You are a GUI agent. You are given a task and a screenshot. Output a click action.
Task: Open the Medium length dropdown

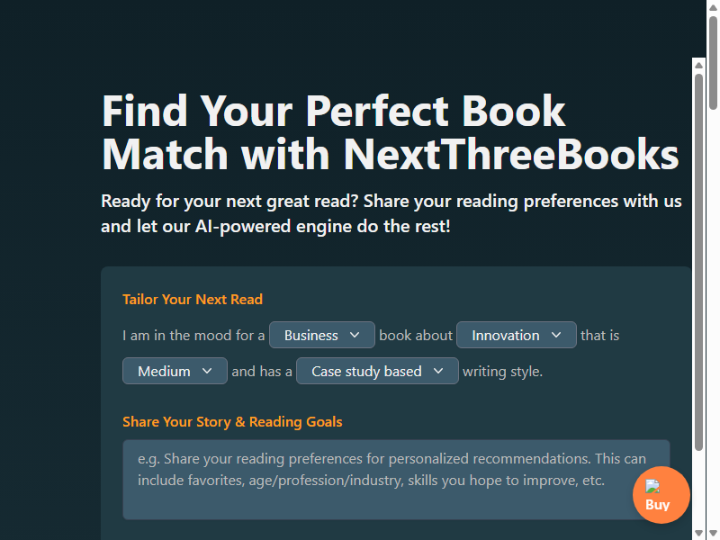175,371
